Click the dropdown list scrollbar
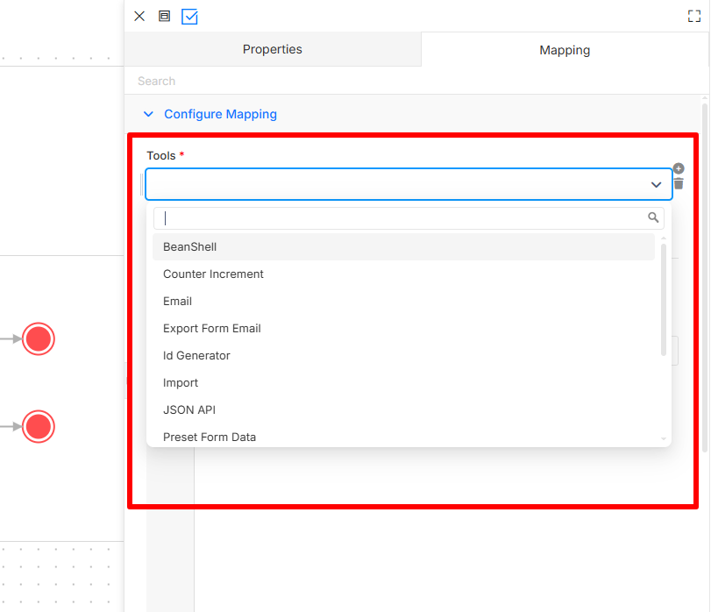This screenshot has height=612, width=711. tap(664, 300)
